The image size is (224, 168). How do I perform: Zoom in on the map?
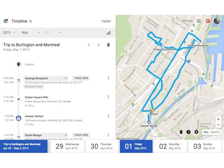(x=218, y=119)
